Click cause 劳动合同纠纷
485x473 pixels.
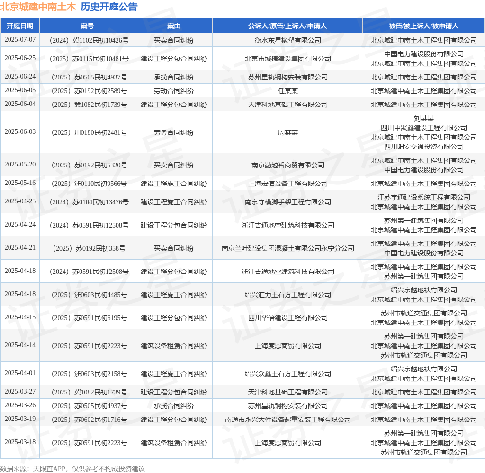coord(173,91)
